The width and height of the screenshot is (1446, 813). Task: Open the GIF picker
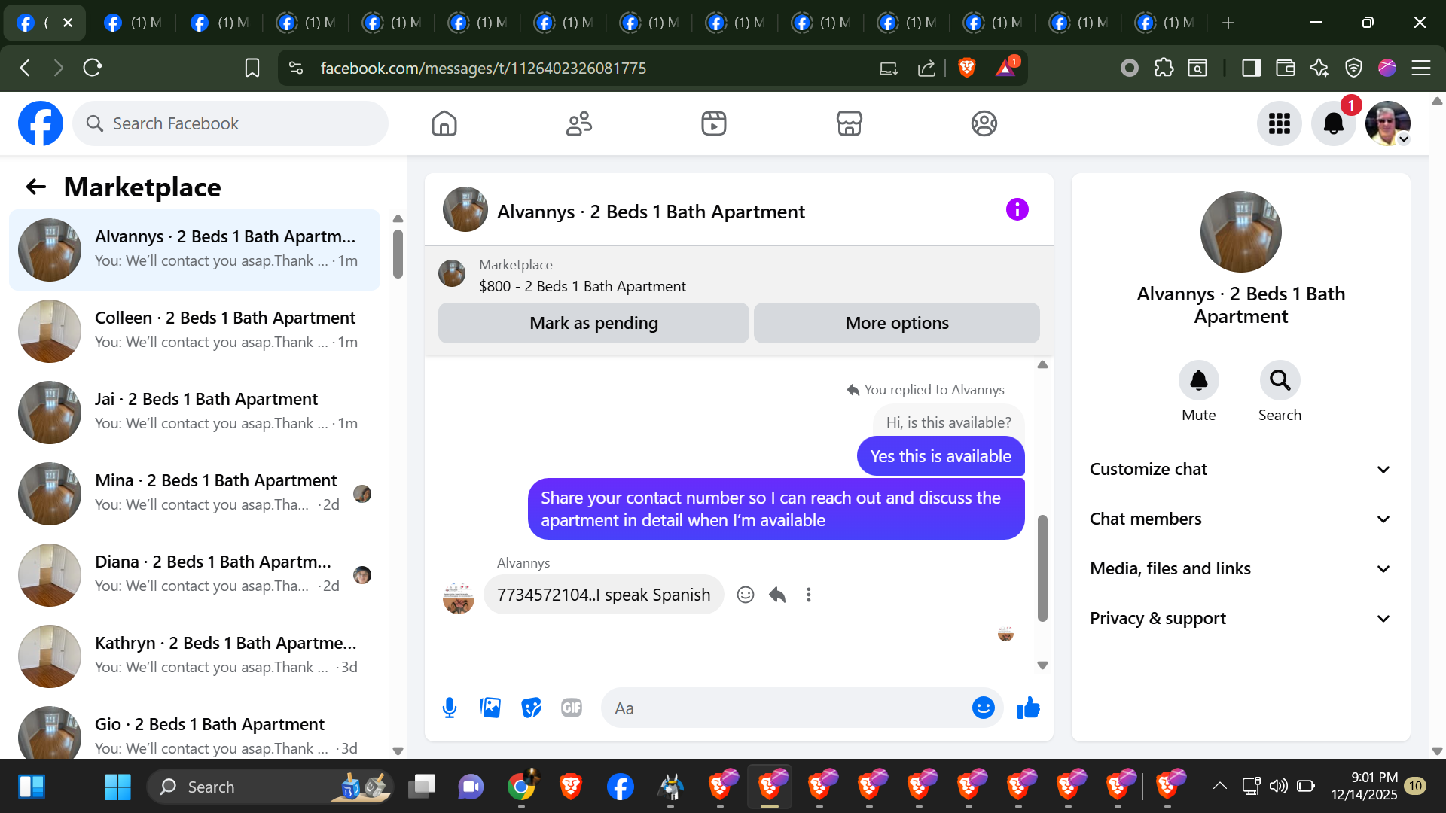tap(572, 708)
